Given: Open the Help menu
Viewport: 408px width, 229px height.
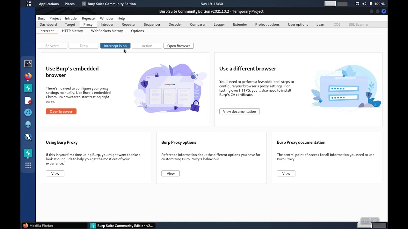Looking at the screenshot, I should click(121, 18).
